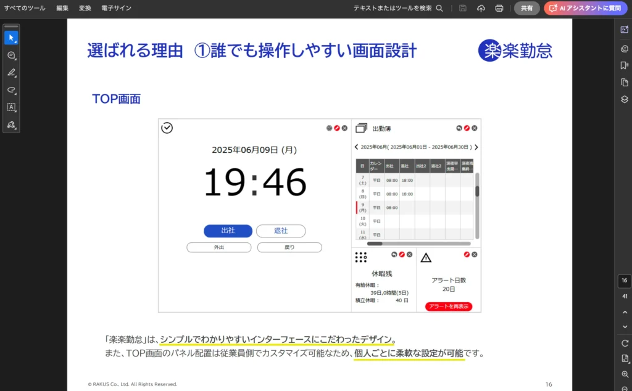Click the AI アシスタントに質問 button
This screenshot has width=632, height=391.
583,8
